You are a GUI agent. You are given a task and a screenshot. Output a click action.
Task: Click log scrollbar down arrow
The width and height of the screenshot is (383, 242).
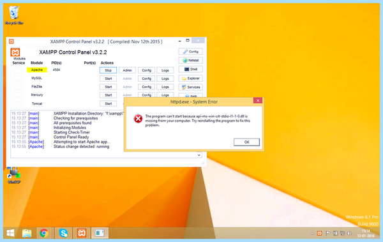point(199,155)
